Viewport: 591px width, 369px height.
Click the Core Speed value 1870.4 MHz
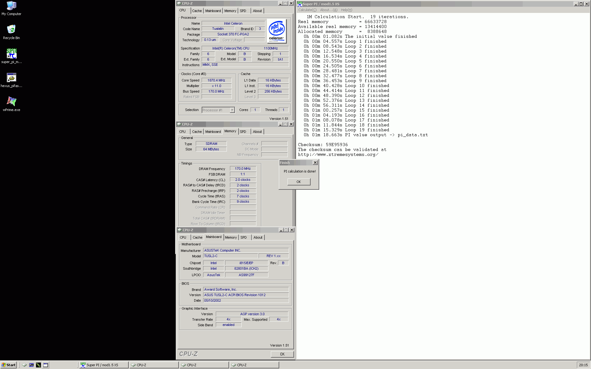tap(216, 80)
